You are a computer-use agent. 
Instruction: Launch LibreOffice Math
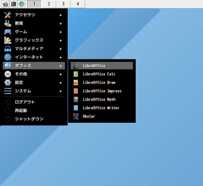pyautogui.click(x=102, y=99)
